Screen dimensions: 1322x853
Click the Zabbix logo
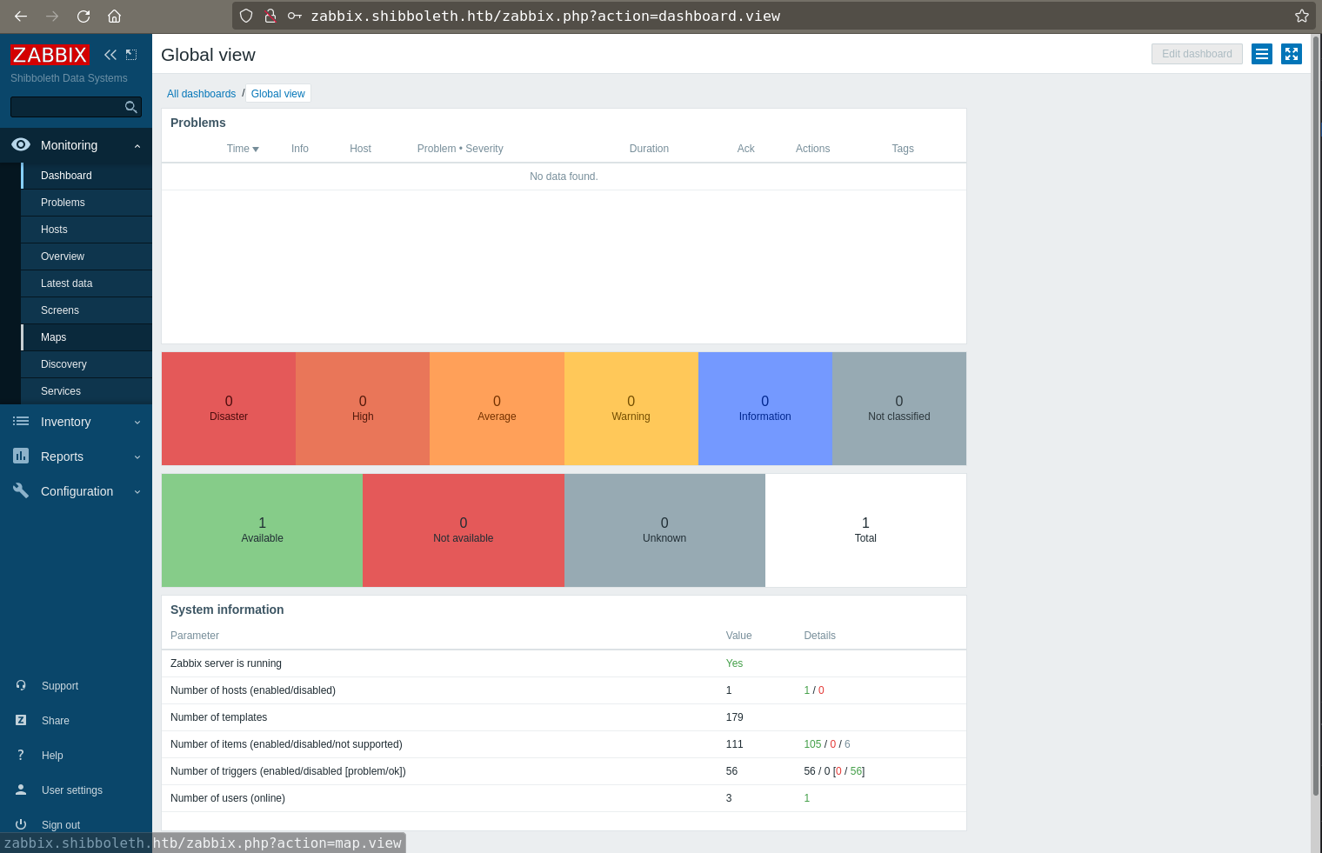(x=50, y=55)
